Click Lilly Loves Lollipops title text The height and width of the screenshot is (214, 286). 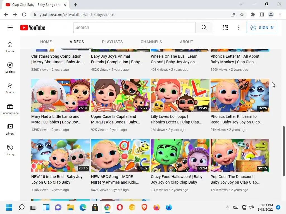176,119
